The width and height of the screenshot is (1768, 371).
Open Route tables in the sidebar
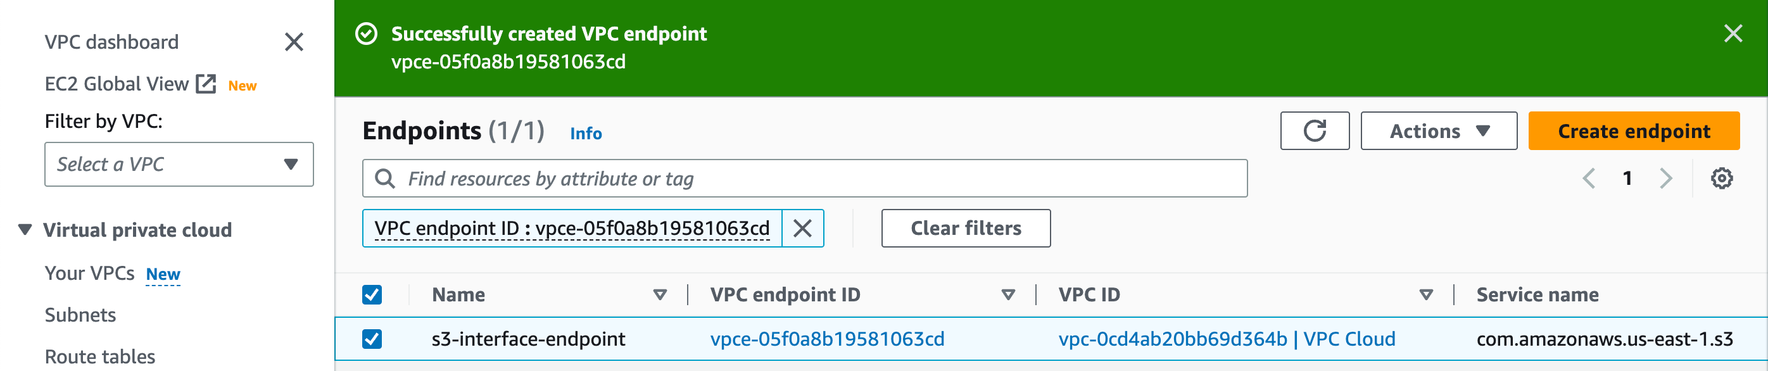99,356
